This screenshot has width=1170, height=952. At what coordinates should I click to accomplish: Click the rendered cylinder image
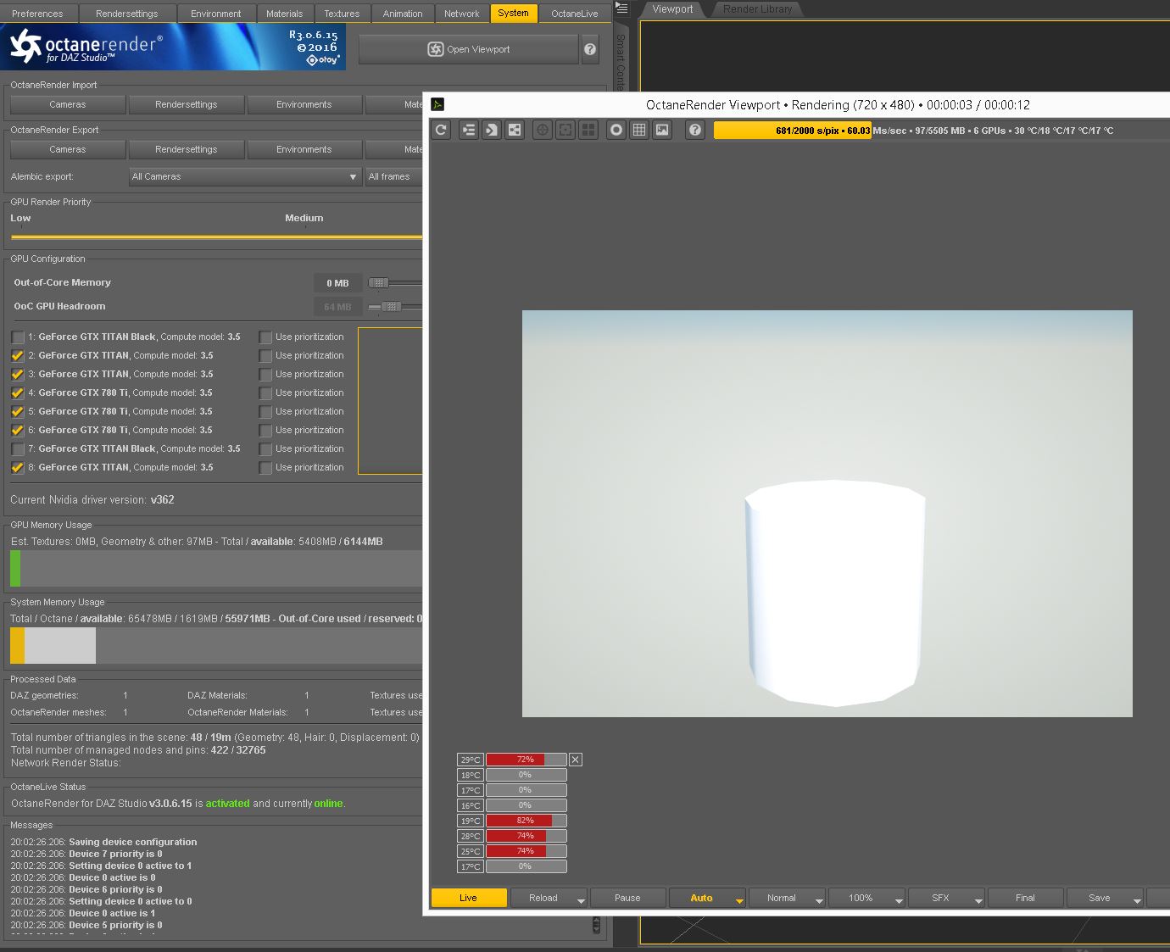834,593
